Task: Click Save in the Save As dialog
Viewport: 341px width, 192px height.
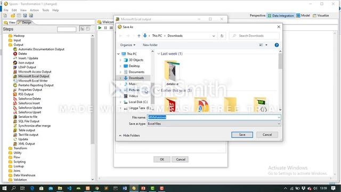Action: pos(242,135)
